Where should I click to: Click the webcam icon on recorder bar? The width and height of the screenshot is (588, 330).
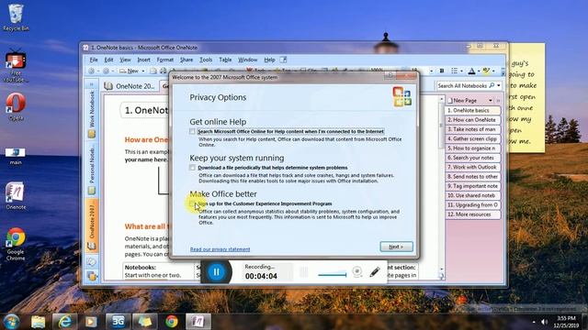[x=357, y=271]
